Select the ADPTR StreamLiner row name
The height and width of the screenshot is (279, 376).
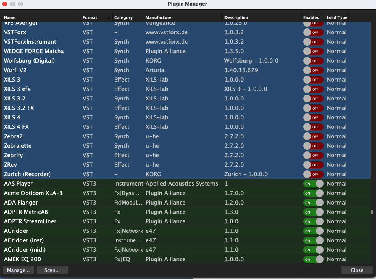pyautogui.click(x=30, y=221)
